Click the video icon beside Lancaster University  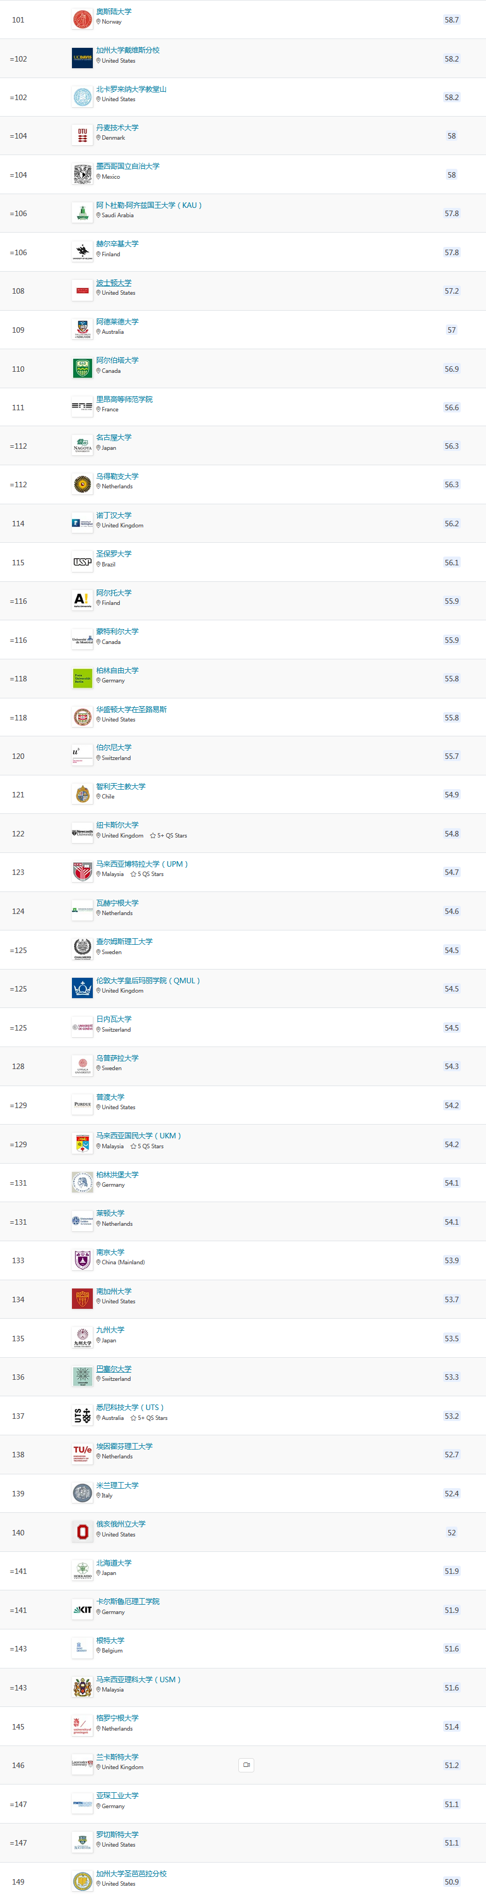point(247,1765)
